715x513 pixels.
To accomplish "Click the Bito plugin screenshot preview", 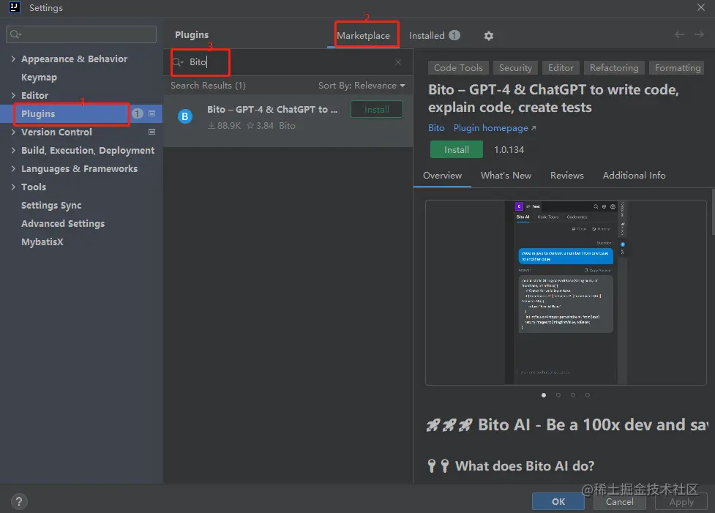I will (566, 293).
